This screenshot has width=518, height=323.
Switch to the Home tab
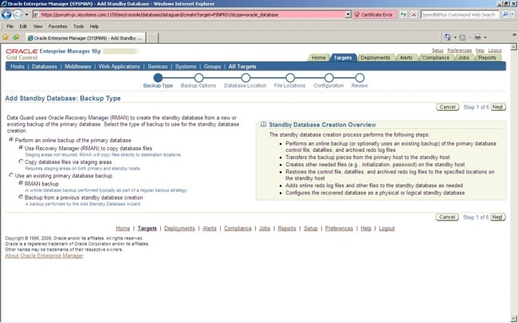click(319, 57)
